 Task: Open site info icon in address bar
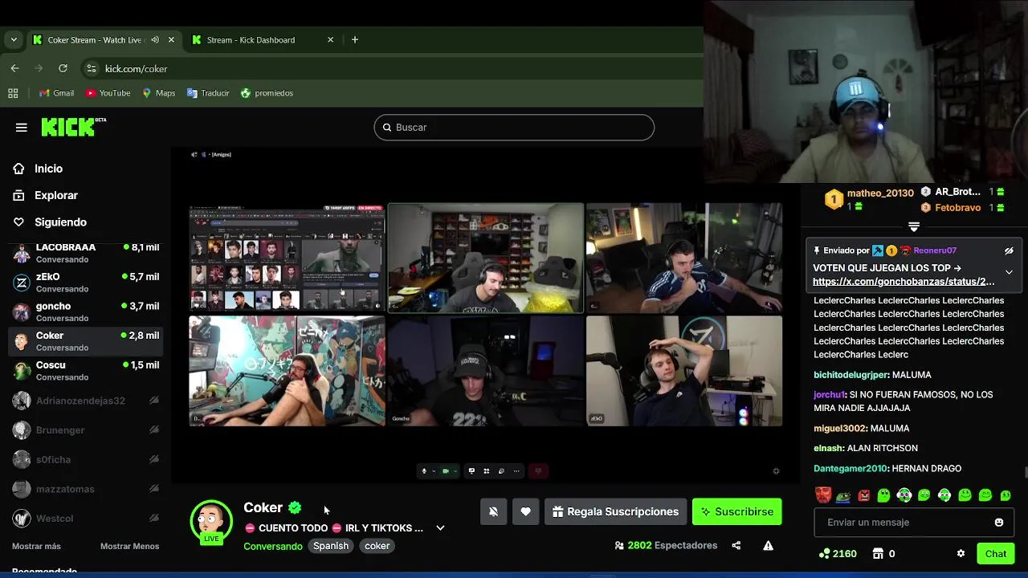91,68
